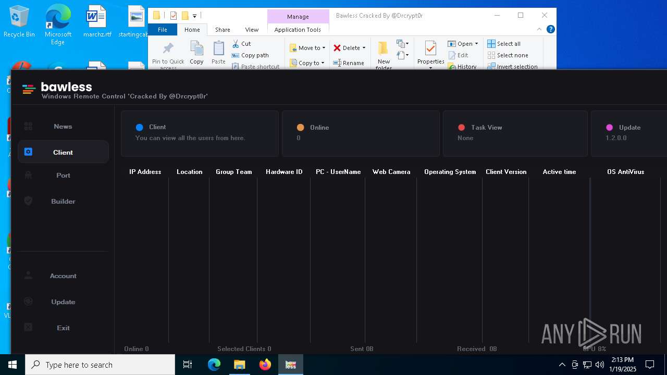Open Windows Start menu
Screen dimensions: 667x375
click(13, 365)
